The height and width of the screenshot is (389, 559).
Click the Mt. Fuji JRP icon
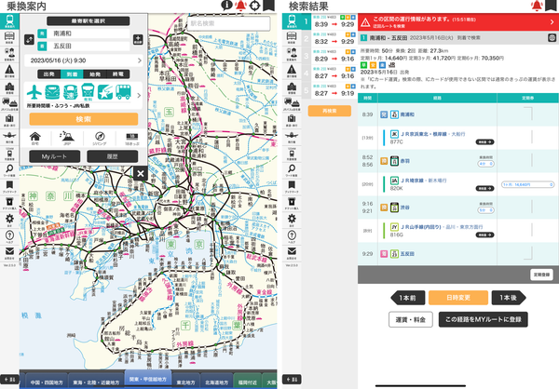(67, 139)
